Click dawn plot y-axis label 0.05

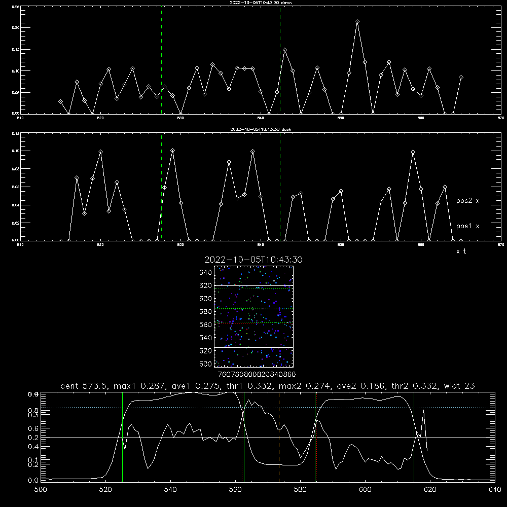pyautogui.click(x=16, y=92)
